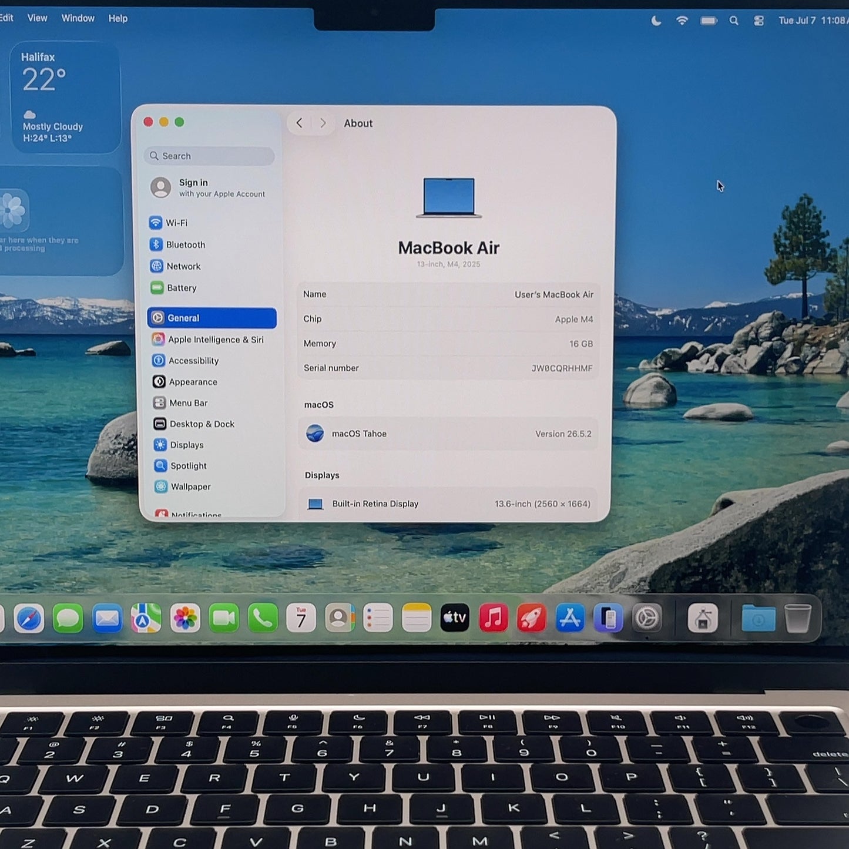Open Apple Intelligence & Siri settings
Image resolution: width=849 pixels, height=849 pixels.
(x=208, y=339)
